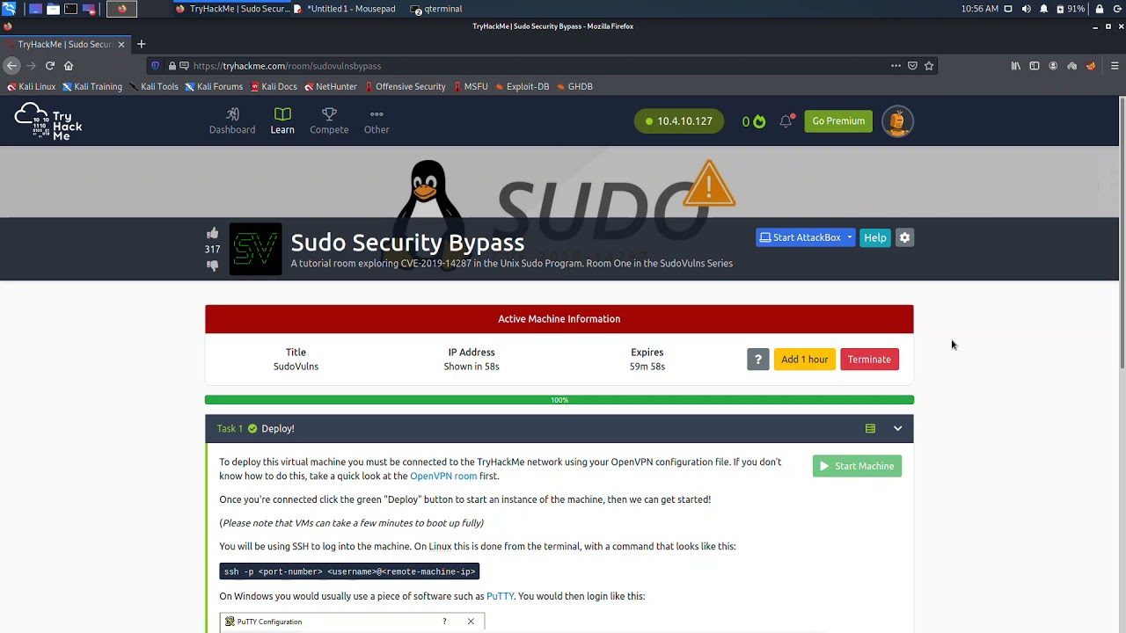Open the tracking protection shield icon
Screen dimensions: 1126x633
click(x=156, y=65)
